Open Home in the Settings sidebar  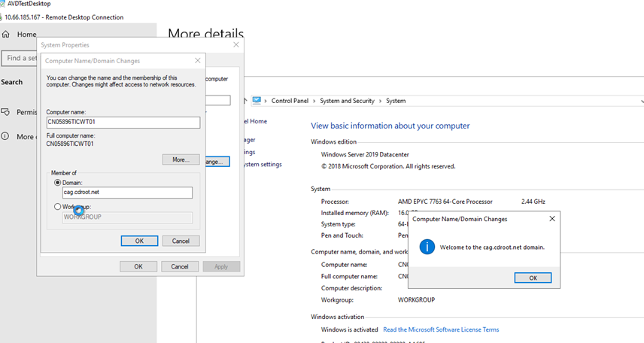pyautogui.click(x=26, y=35)
